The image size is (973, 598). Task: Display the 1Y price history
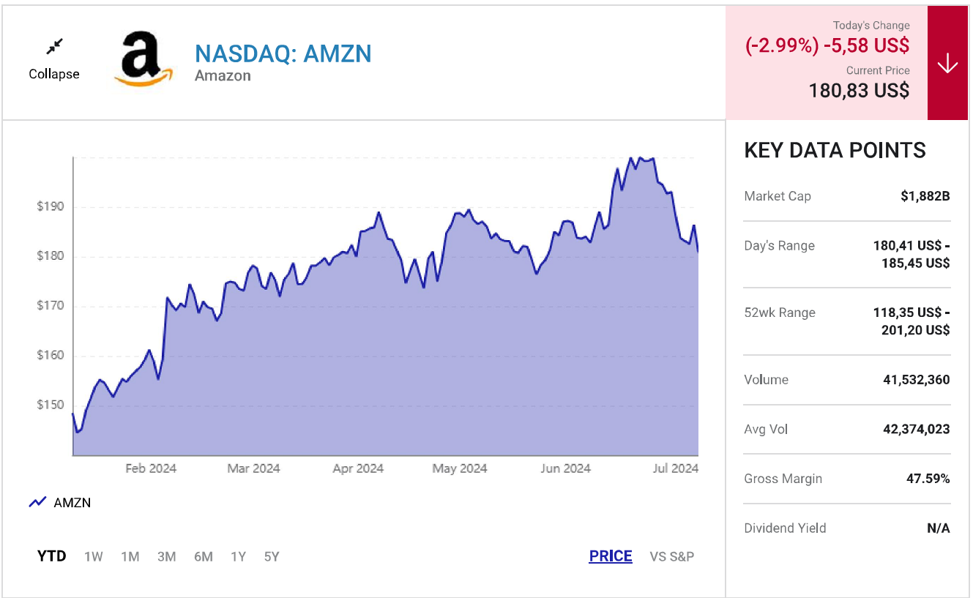(239, 557)
